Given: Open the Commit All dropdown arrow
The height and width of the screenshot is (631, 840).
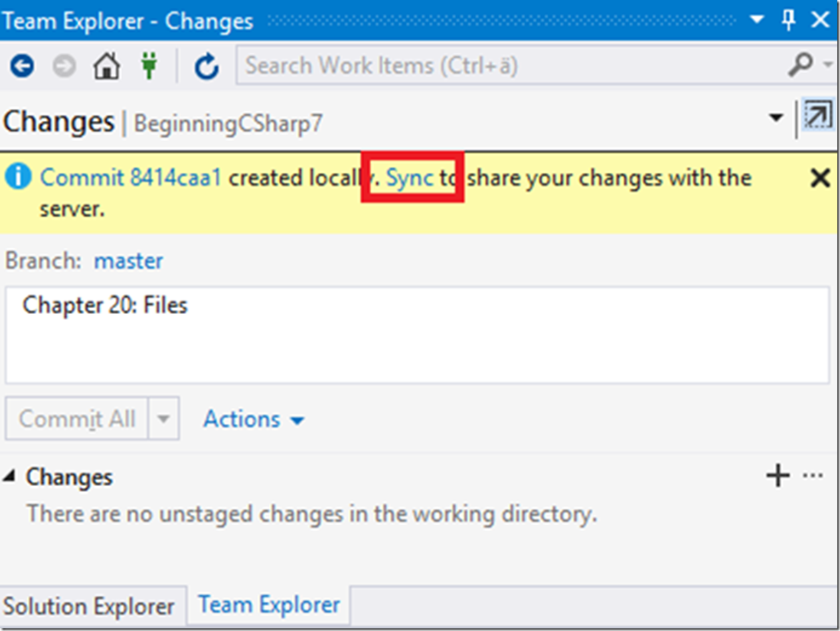Looking at the screenshot, I should coord(163,418).
